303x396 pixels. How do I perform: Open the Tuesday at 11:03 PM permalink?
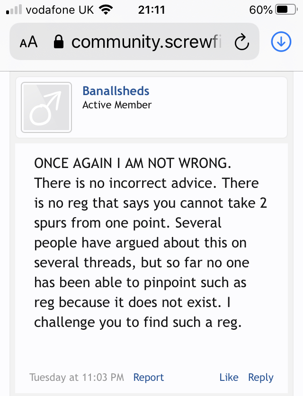tap(77, 377)
